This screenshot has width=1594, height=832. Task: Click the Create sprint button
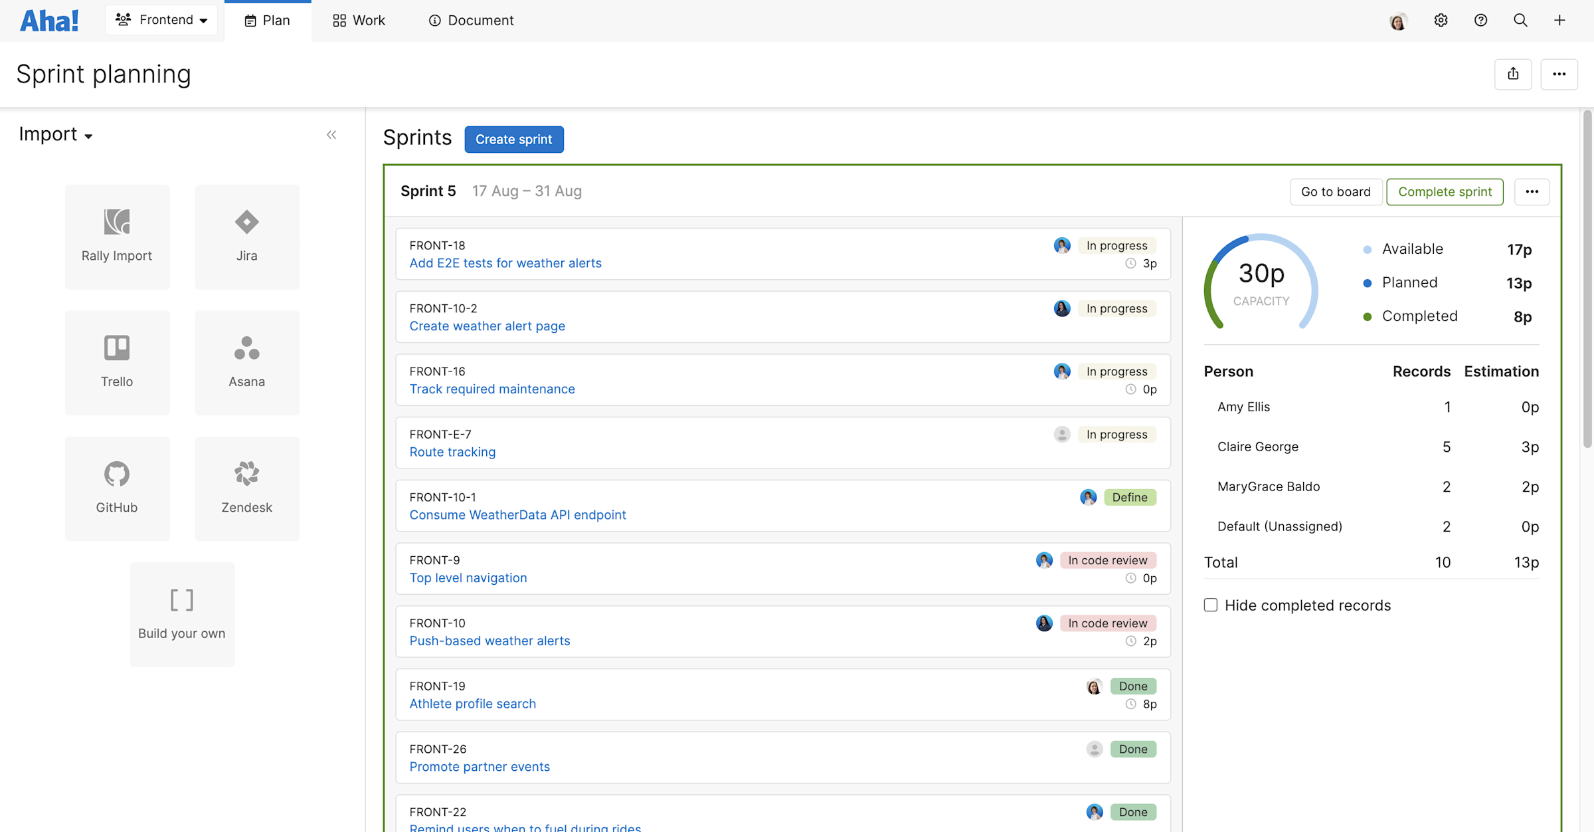[513, 139]
